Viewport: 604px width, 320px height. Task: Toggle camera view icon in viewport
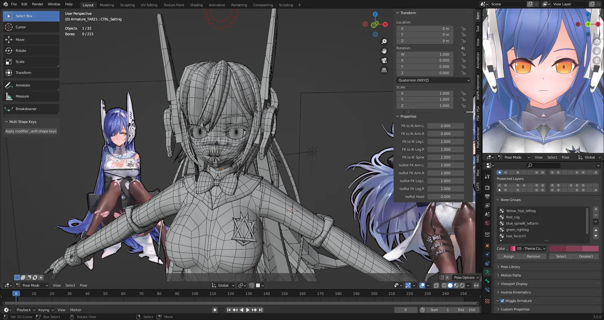coord(384,60)
